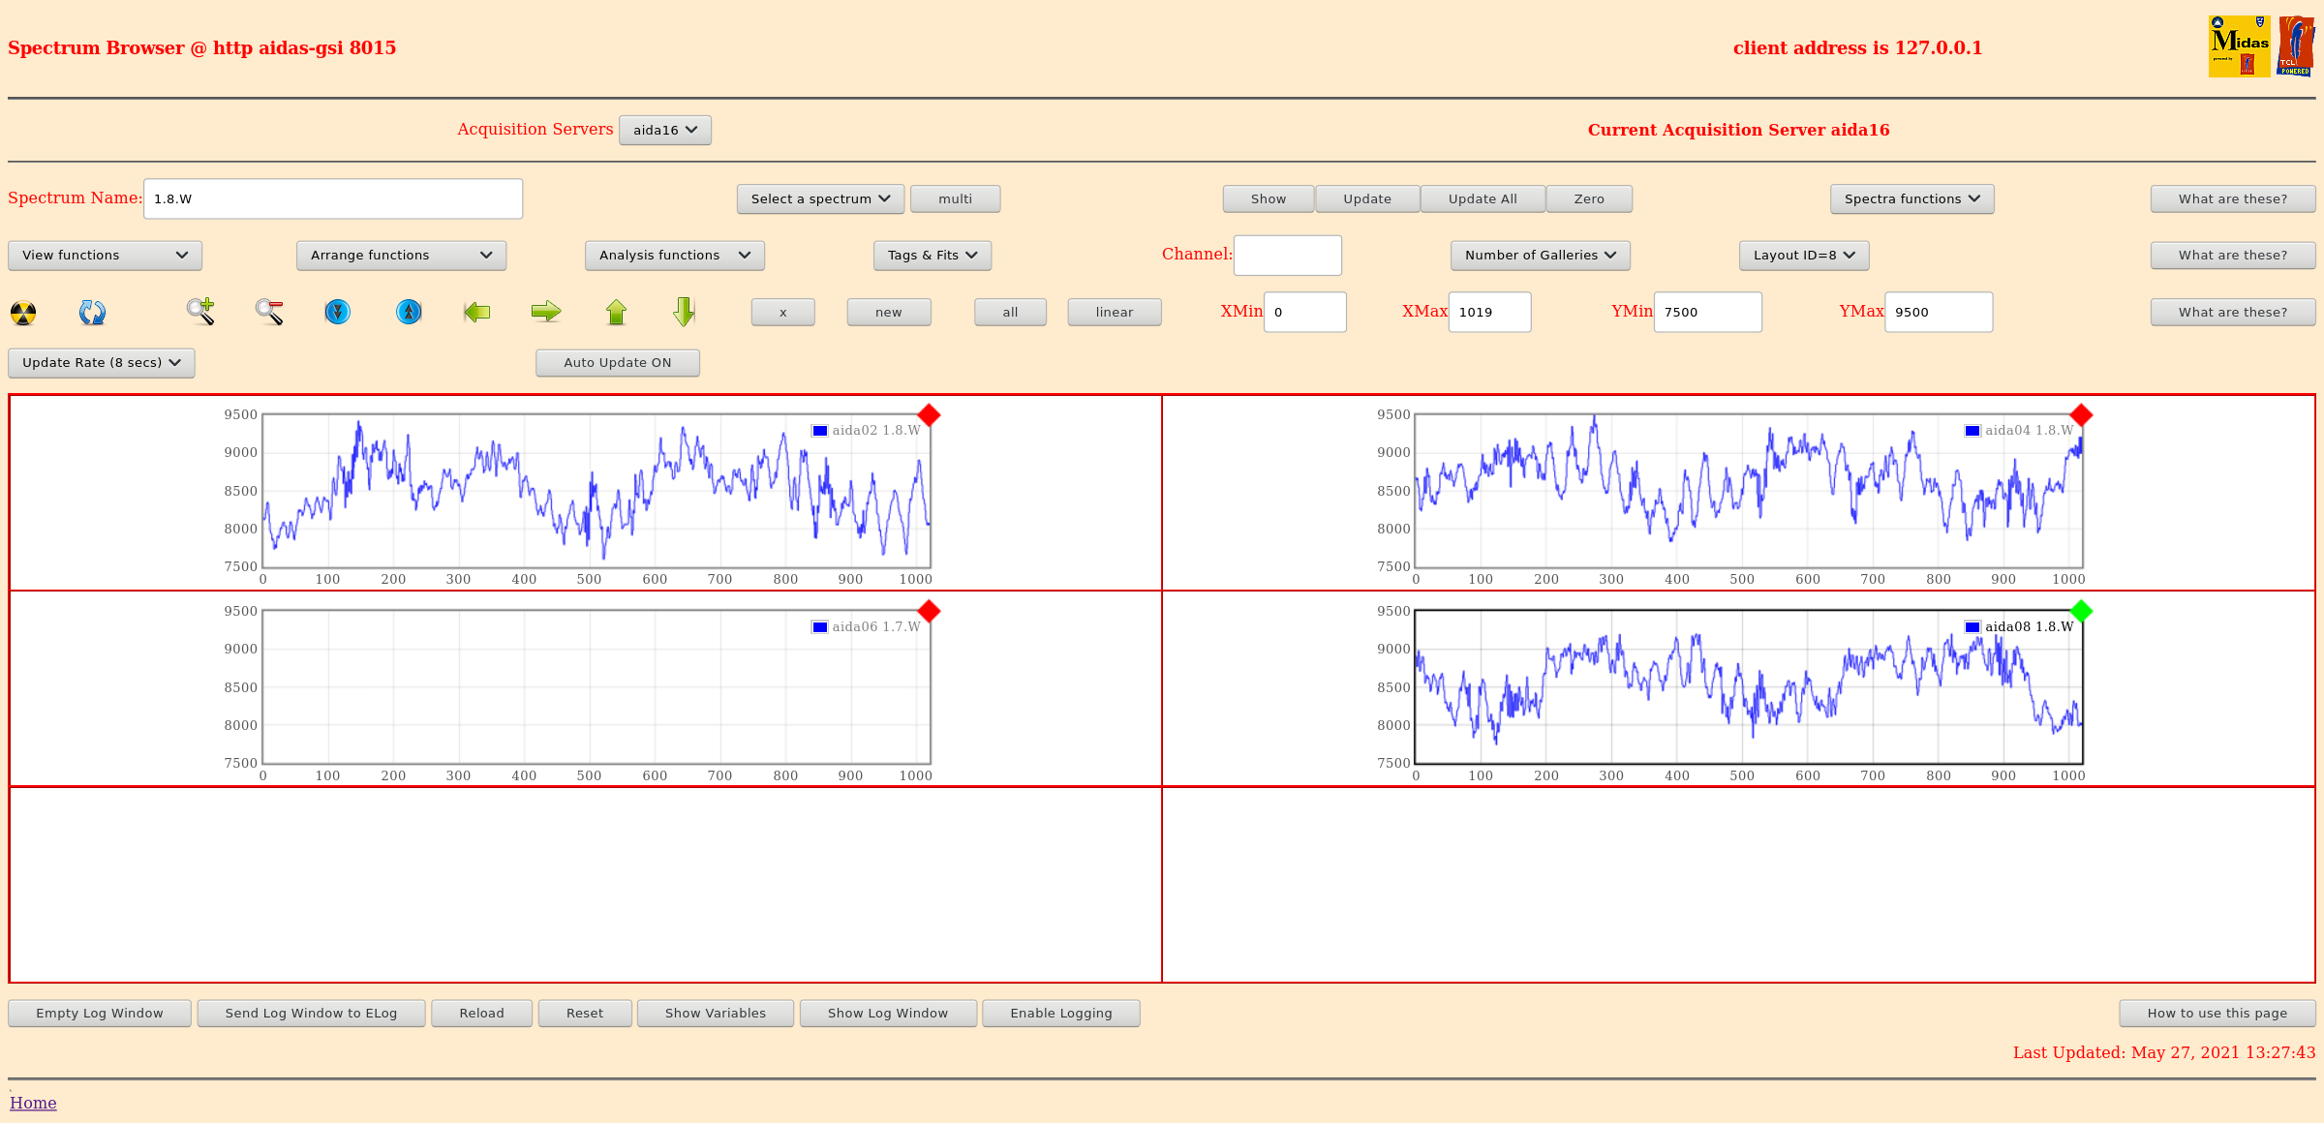Click the green left arrow icon
This screenshot has width=2324, height=1123.
point(477,312)
